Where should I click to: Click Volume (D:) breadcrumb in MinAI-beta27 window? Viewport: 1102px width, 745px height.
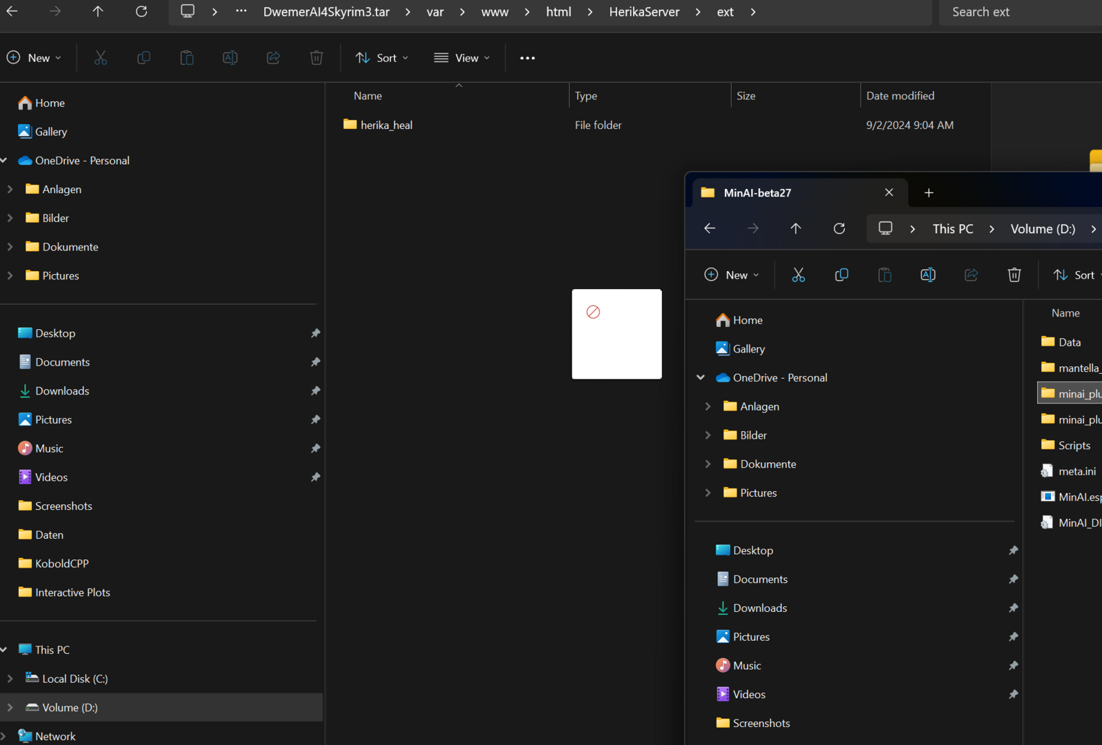click(1043, 228)
